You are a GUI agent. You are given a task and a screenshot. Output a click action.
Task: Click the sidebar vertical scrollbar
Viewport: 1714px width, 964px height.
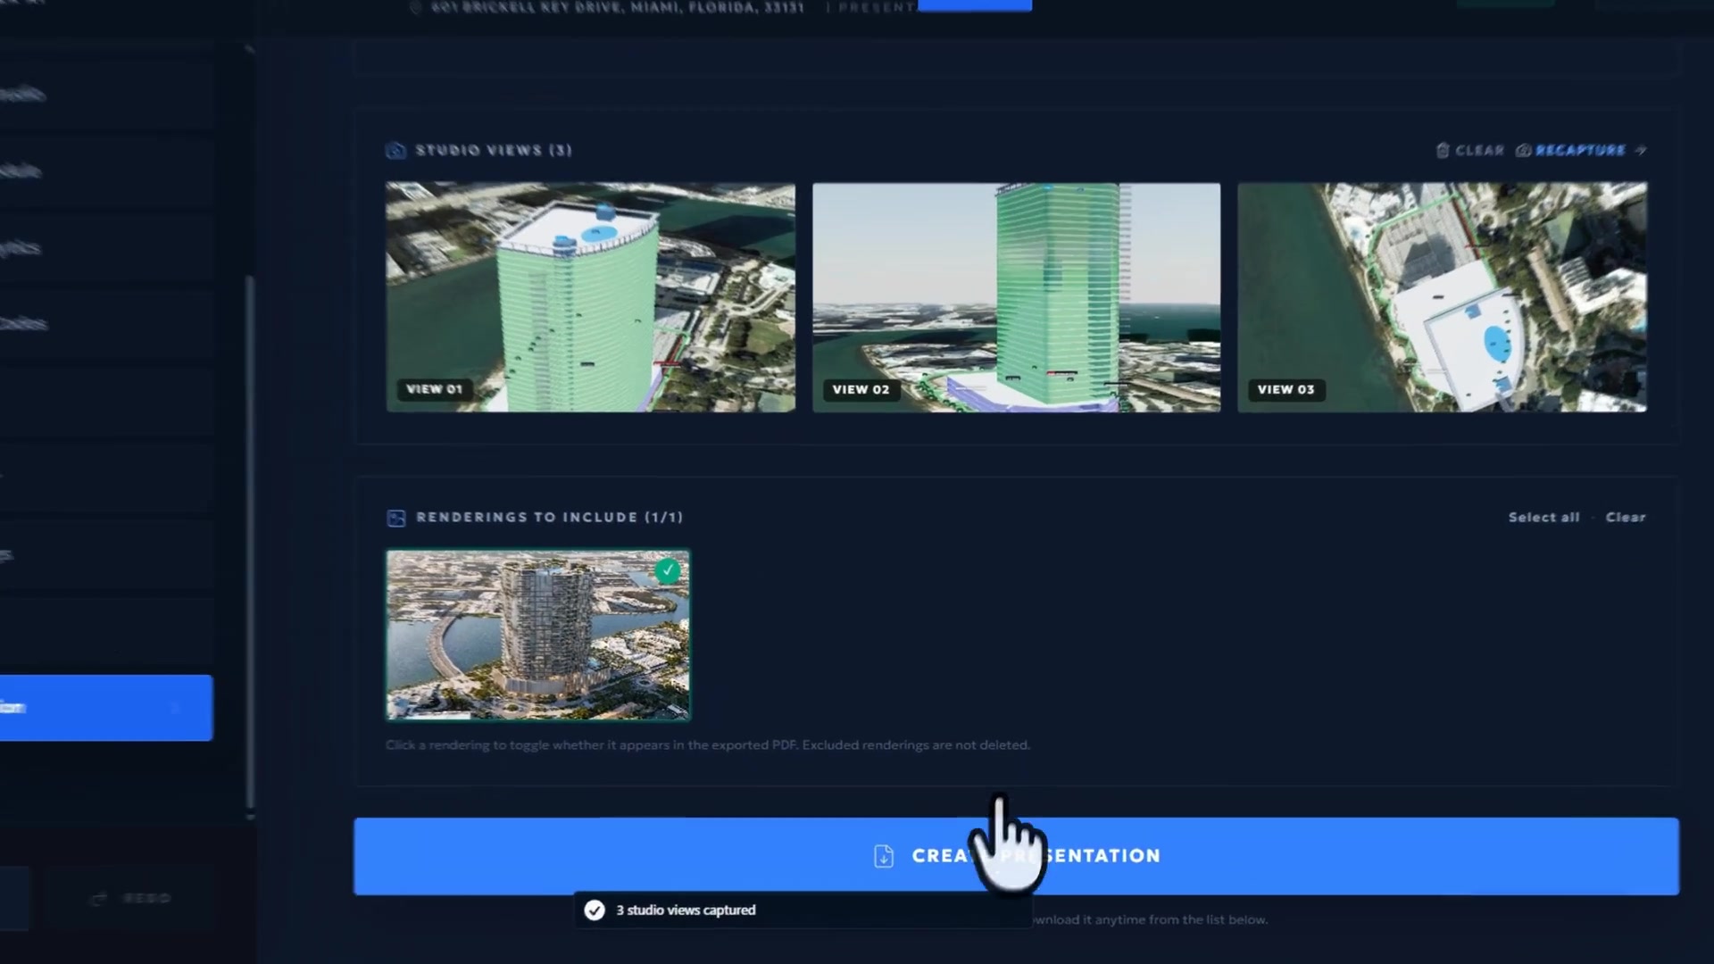[x=250, y=544]
